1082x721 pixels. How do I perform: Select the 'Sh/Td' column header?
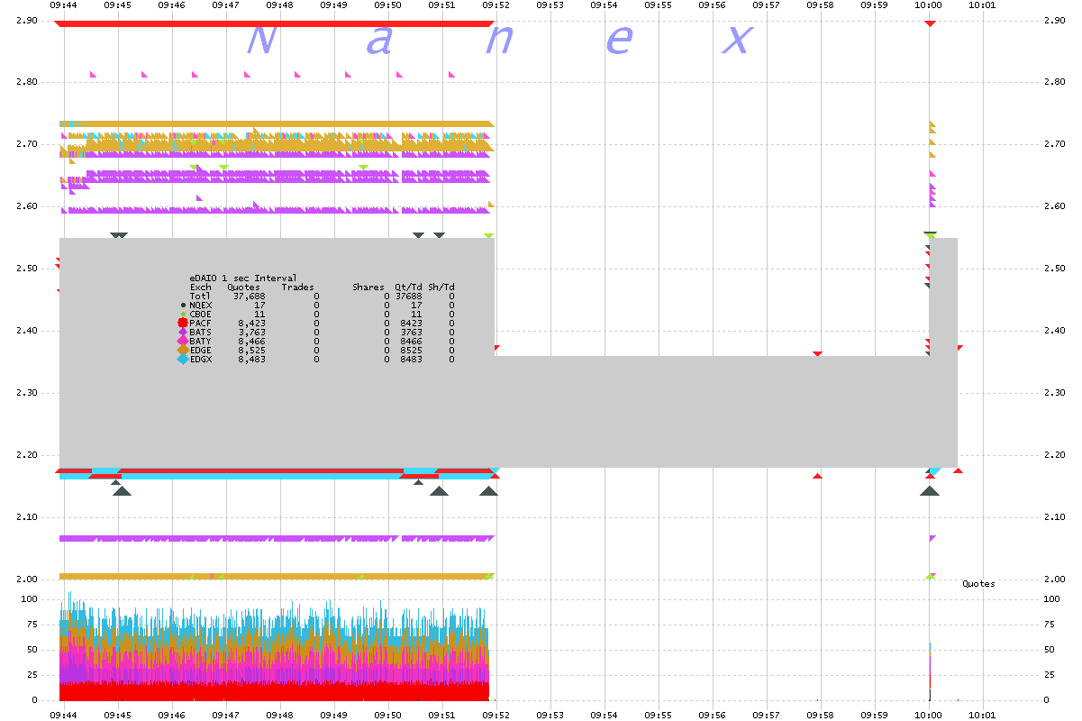click(x=441, y=287)
